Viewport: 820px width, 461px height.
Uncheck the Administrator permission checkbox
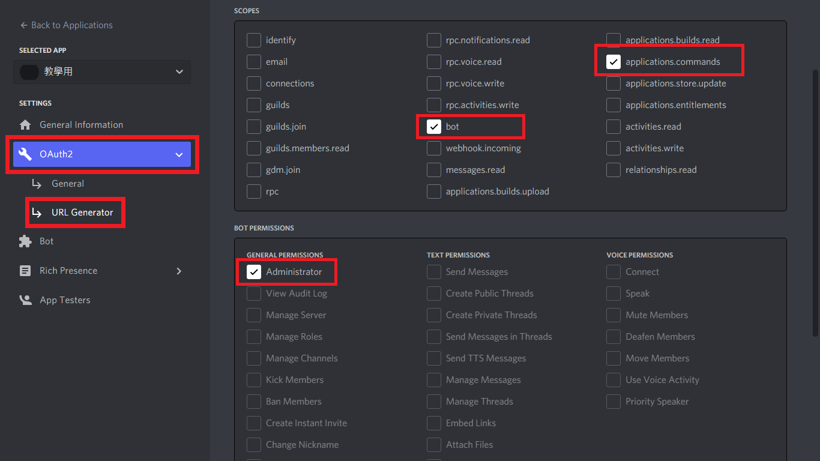click(x=254, y=272)
